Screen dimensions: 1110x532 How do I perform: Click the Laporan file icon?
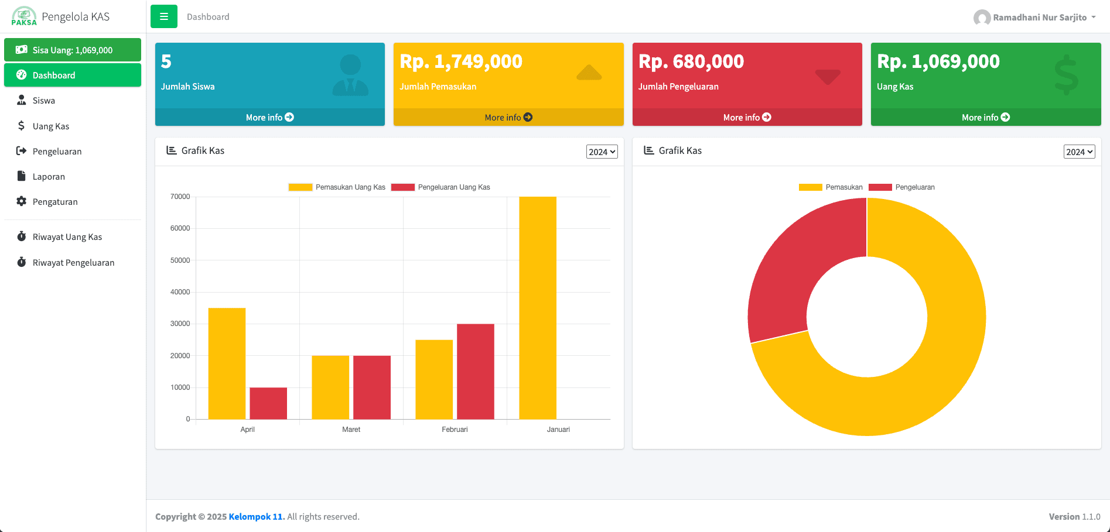pos(22,176)
